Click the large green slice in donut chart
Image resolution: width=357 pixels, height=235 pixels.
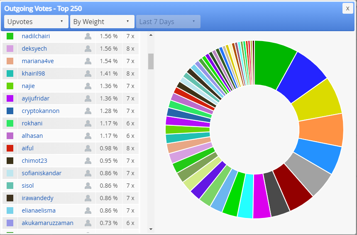[274, 64]
